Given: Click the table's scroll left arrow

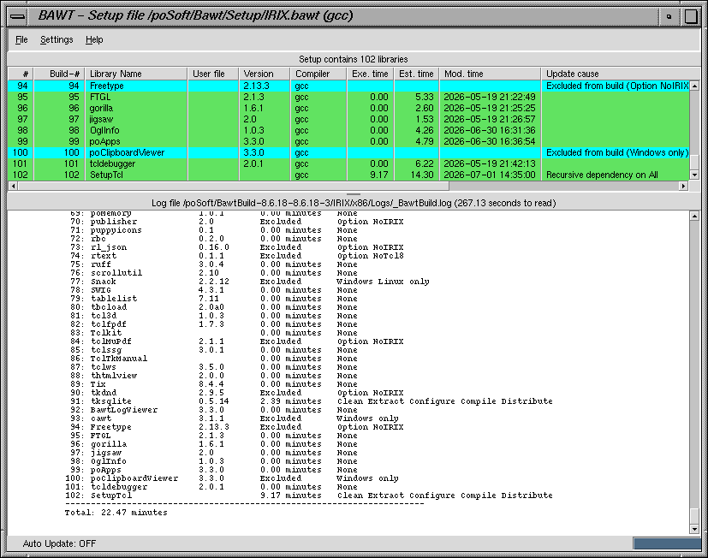Looking at the screenshot, I should click(13, 186).
